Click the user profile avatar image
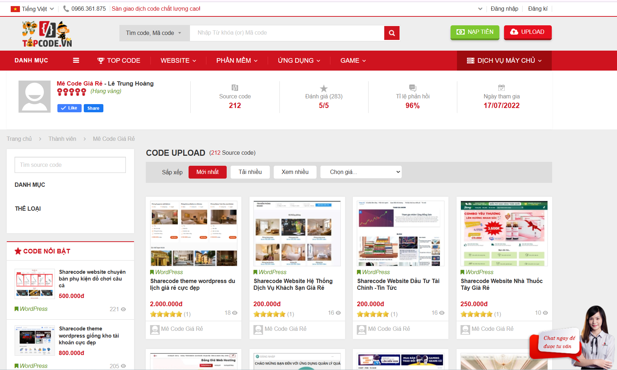Viewport: 617px width, 370px height. coord(35,97)
